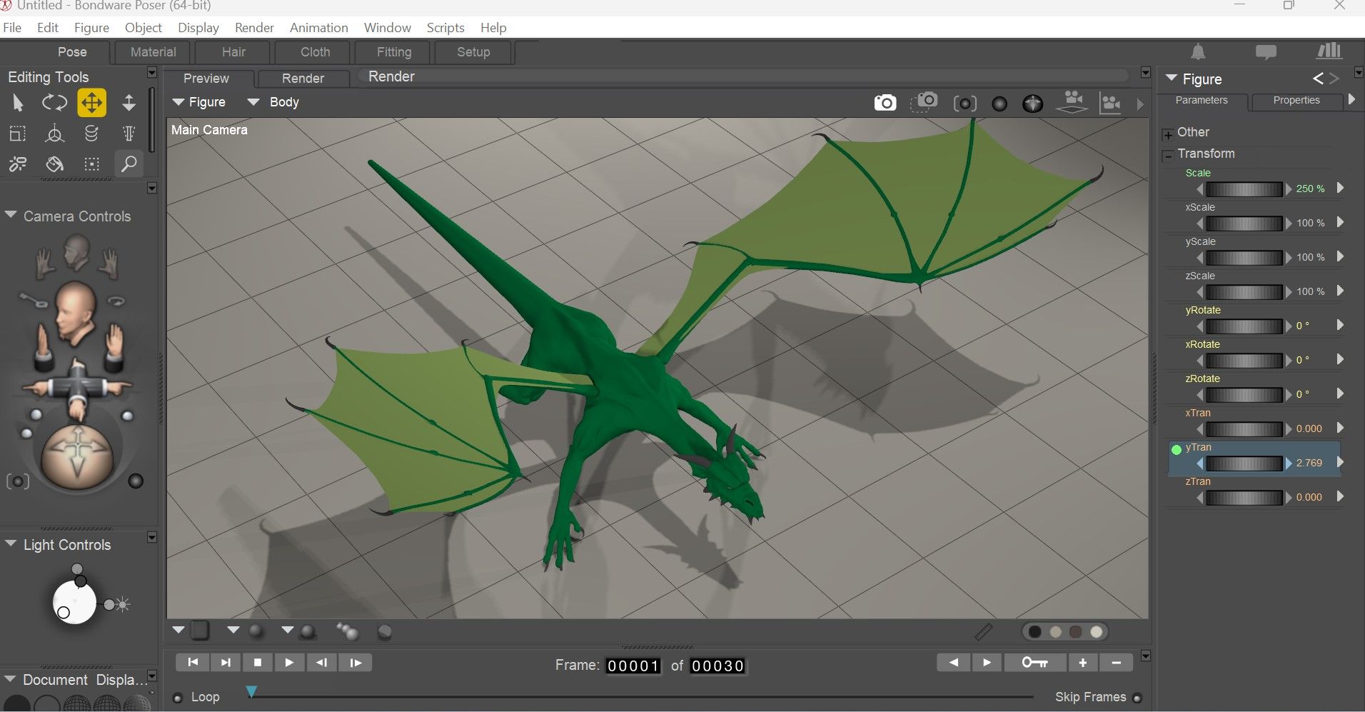
Task: Click the total frames 00030 field
Action: click(718, 666)
